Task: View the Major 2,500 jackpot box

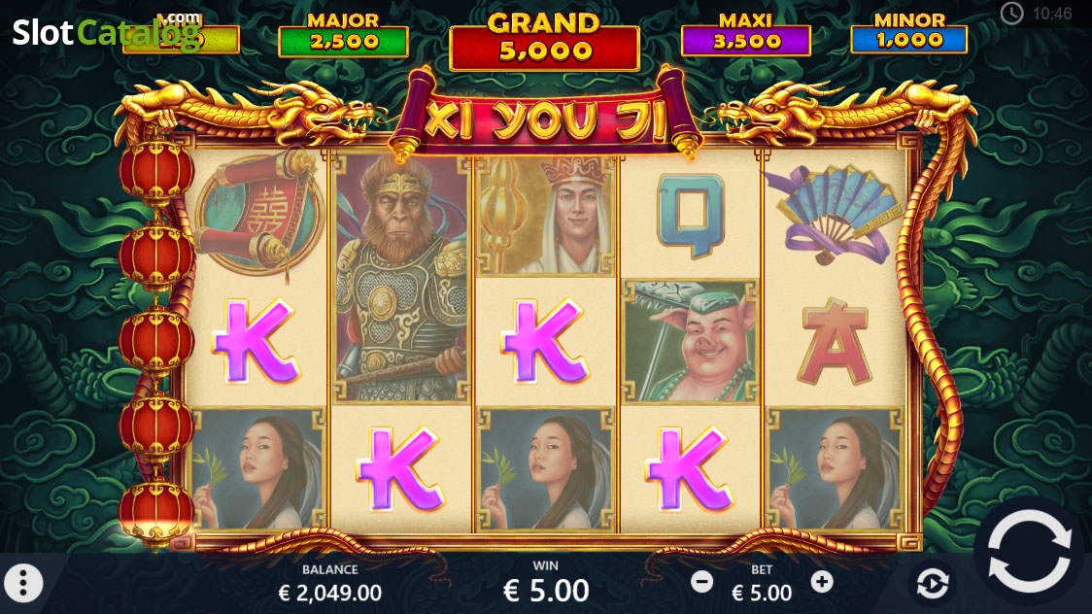Action: 343,35
